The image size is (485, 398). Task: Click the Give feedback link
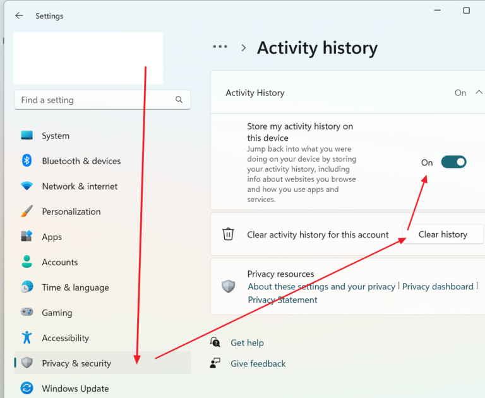tap(258, 363)
